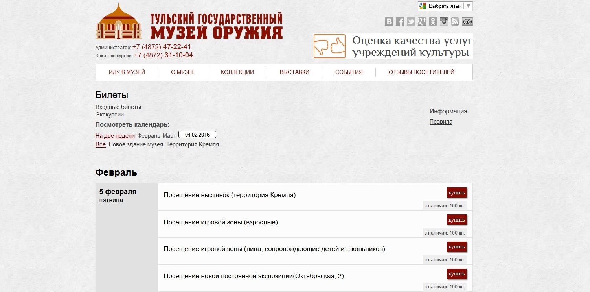Filter calendar by 'Март'
Viewport: 590px width, 292px height.
[169, 136]
